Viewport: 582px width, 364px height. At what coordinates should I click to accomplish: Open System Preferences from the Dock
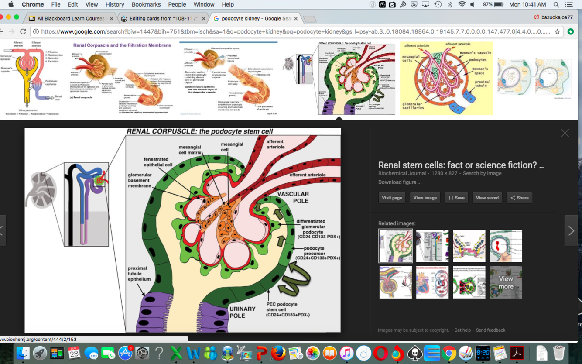click(142, 353)
